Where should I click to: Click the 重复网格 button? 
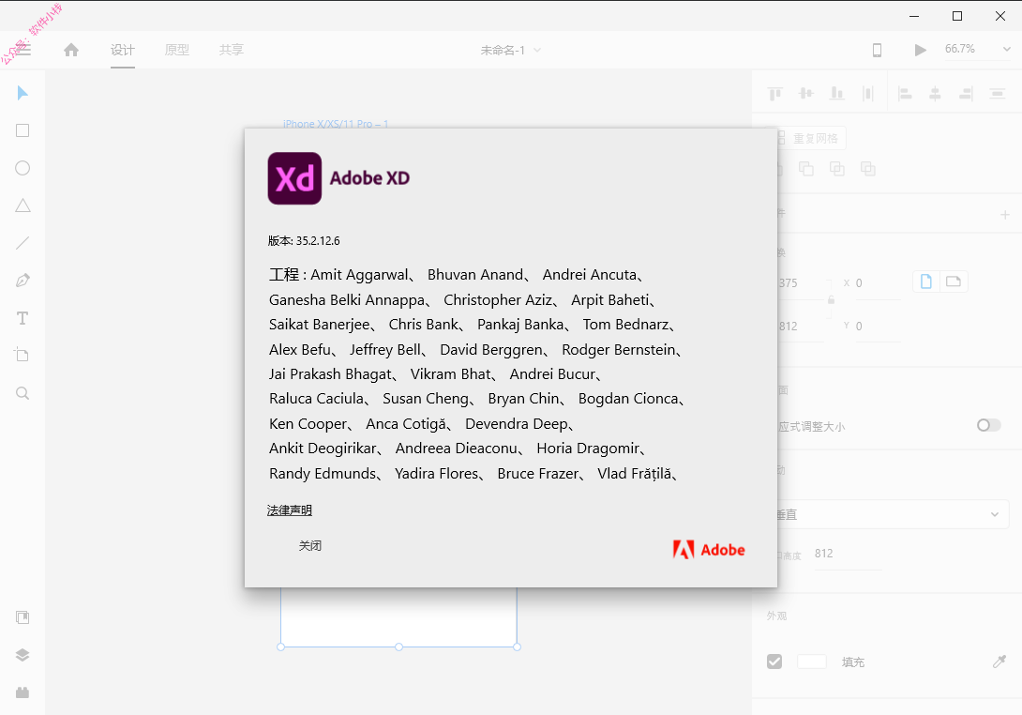[x=811, y=138]
